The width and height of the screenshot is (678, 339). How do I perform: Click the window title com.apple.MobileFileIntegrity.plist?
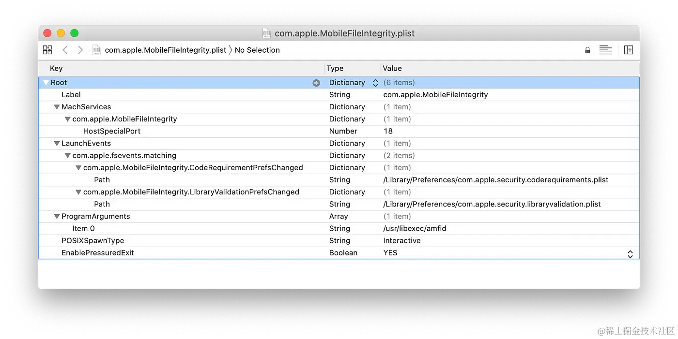pyautogui.click(x=345, y=33)
